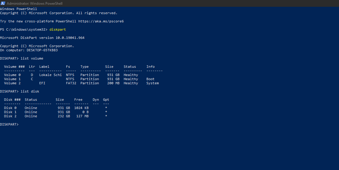Viewport: 339px width, 170px height.
Task: Click the 'Boot' info value
Action: 151,79
